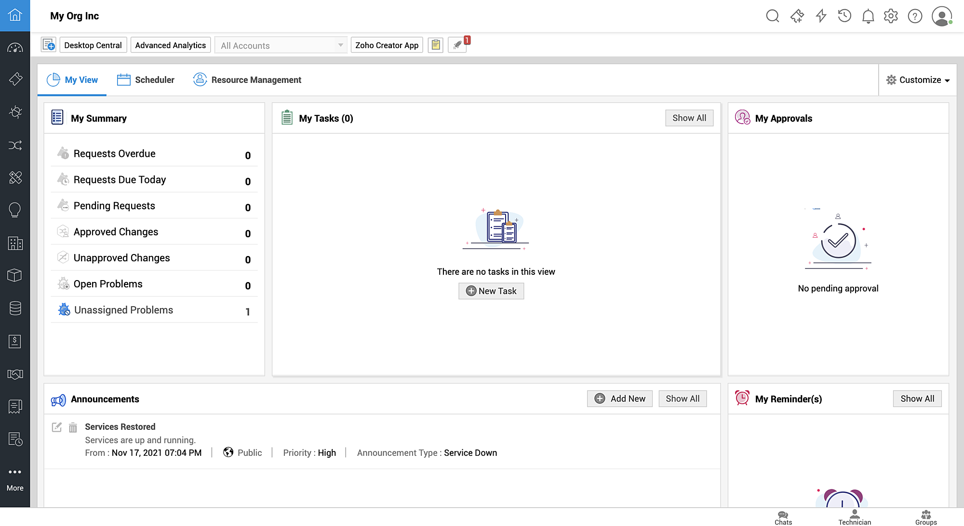The width and height of the screenshot is (964, 526).
Task: Open the Chats panel at the bottom
Action: [783, 518]
